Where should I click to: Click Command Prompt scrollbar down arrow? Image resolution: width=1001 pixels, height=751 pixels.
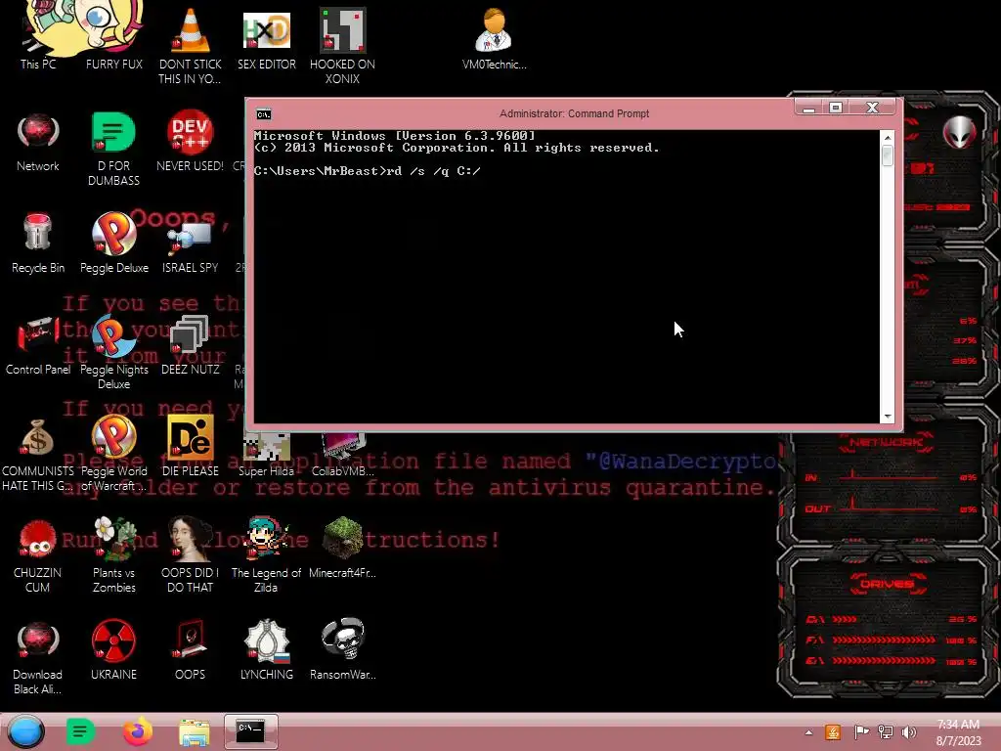coord(887,417)
